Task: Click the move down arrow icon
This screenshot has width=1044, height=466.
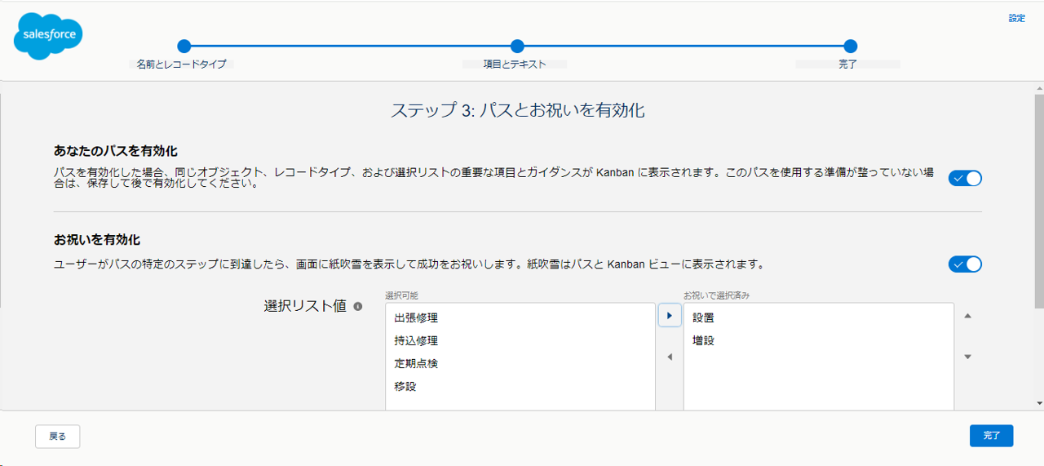Action: coord(967,357)
